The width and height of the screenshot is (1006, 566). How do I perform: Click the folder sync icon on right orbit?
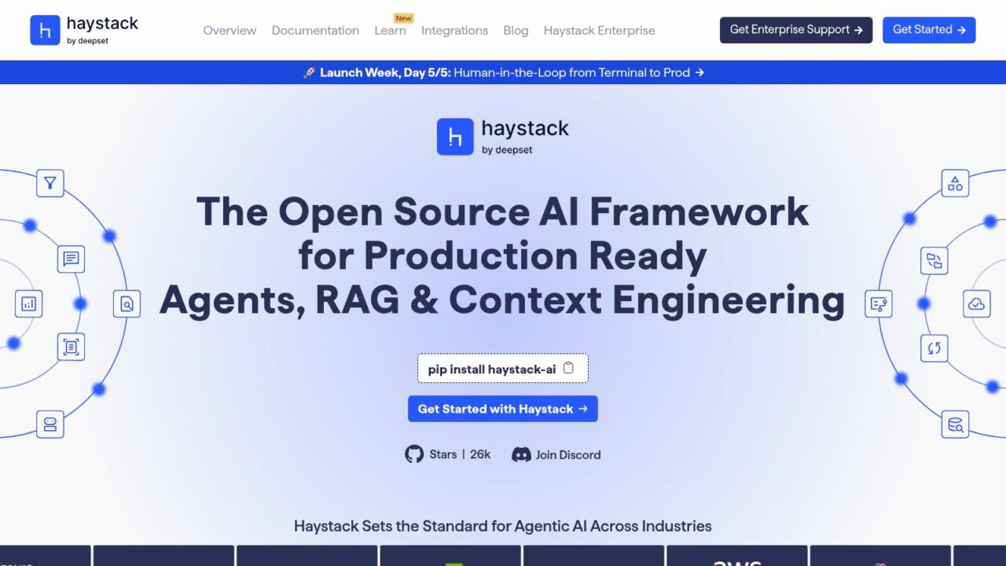934,261
